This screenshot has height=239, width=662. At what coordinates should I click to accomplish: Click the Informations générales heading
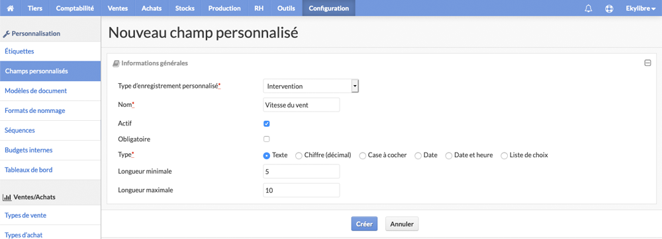coord(150,63)
